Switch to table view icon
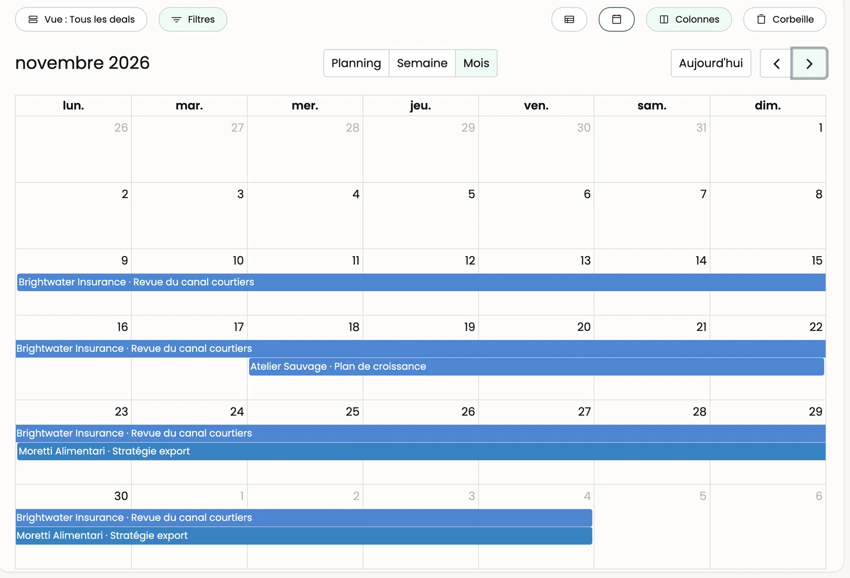Viewport: 850px width, 578px height. click(x=569, y=20)
